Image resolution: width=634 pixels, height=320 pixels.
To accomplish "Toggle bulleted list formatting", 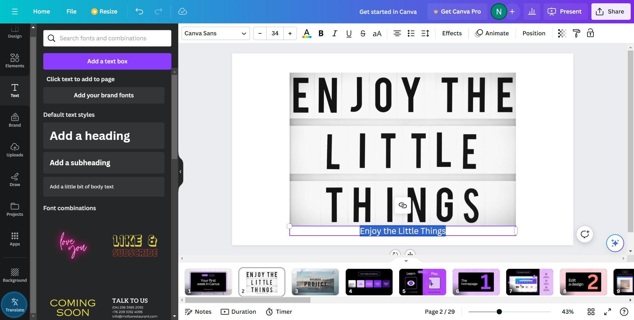I will tap(411, 33).
